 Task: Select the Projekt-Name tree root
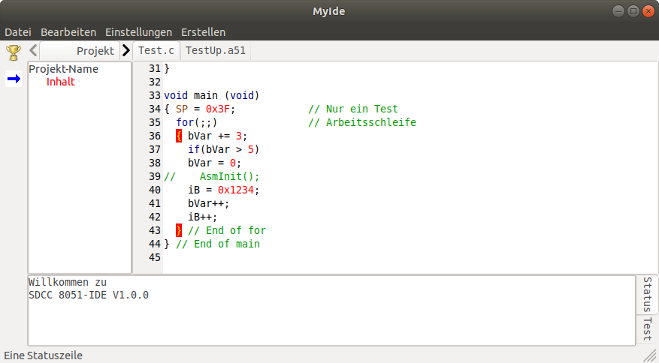point(63,69)
